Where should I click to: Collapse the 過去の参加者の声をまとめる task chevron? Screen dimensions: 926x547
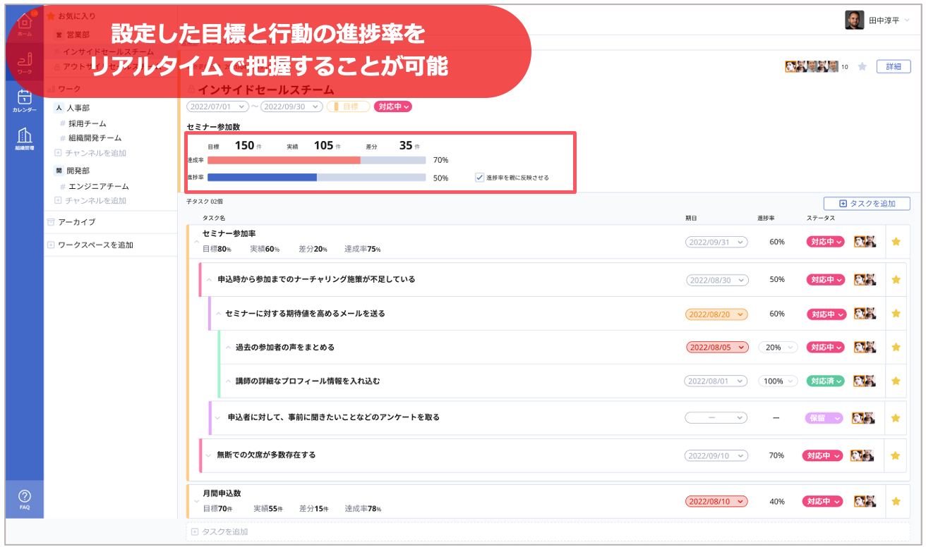tap(228, 347)
